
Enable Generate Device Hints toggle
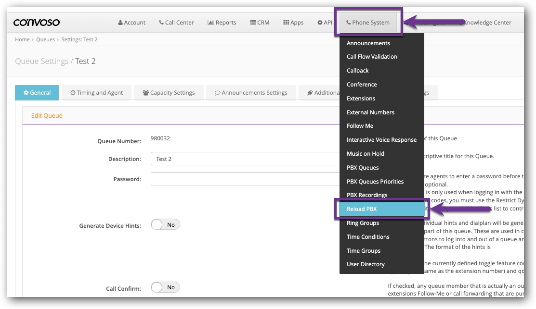point(165,224)
